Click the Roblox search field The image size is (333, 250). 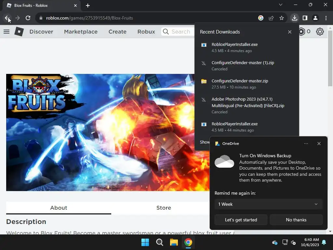(178, 32)
